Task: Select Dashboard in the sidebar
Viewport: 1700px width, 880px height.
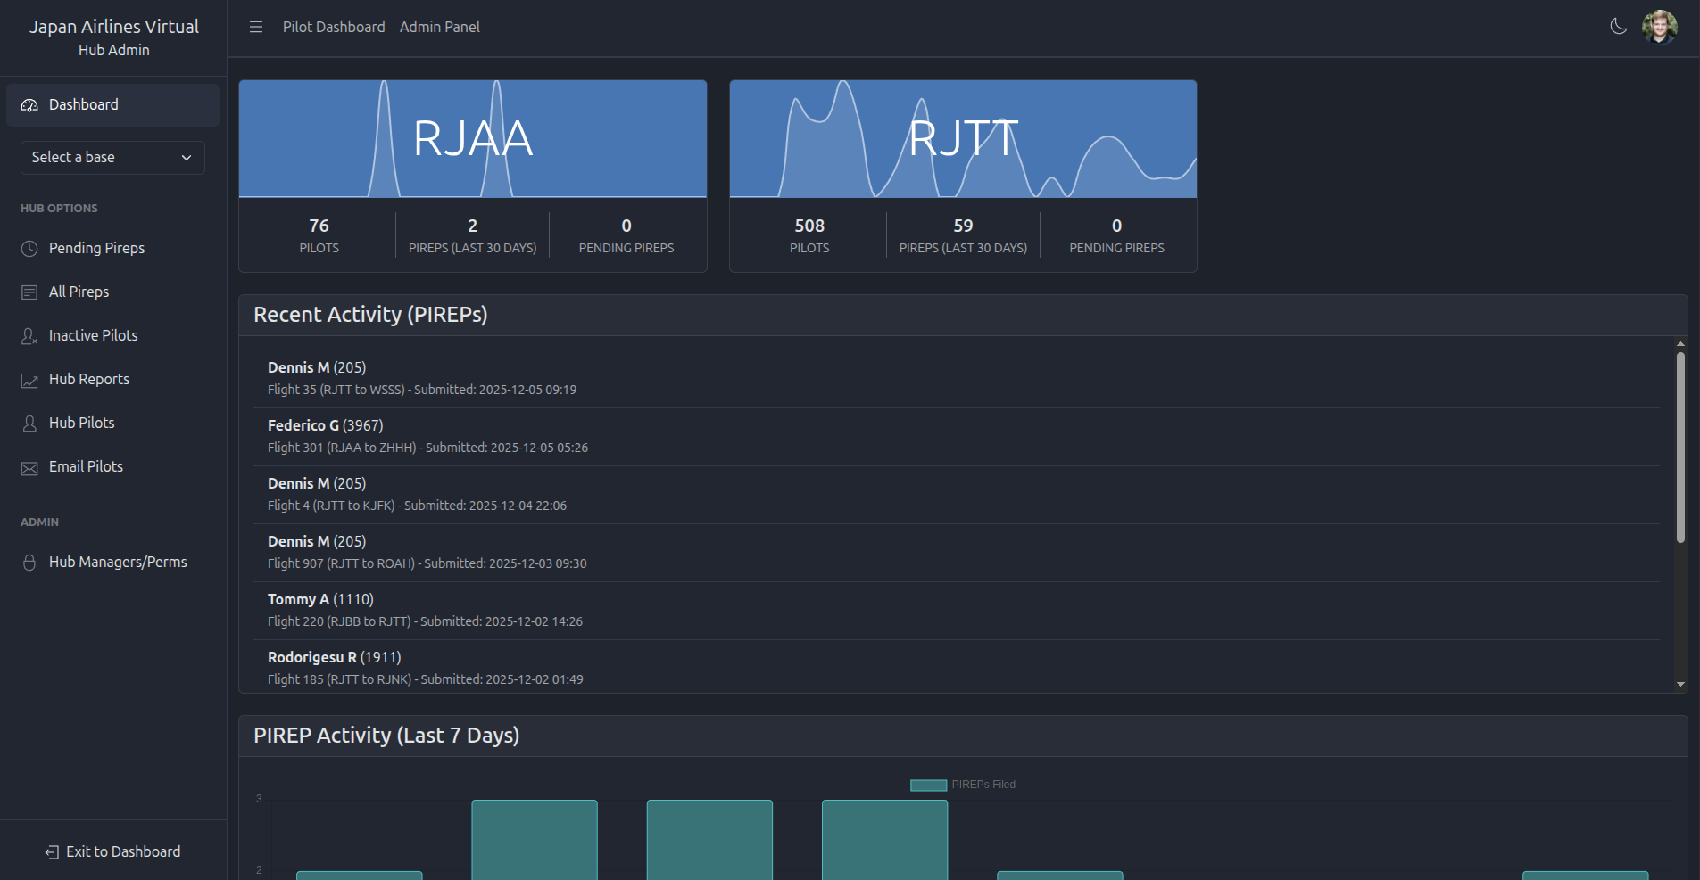Action: [x=112, y=105]
